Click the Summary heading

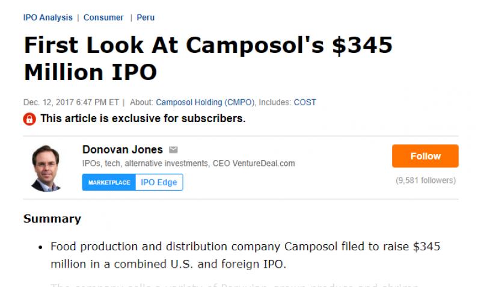[x=52, y=218]
